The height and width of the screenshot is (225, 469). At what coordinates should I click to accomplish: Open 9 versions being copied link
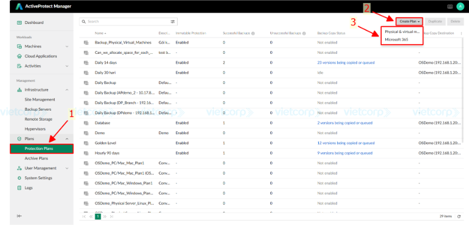click(345, 154)
